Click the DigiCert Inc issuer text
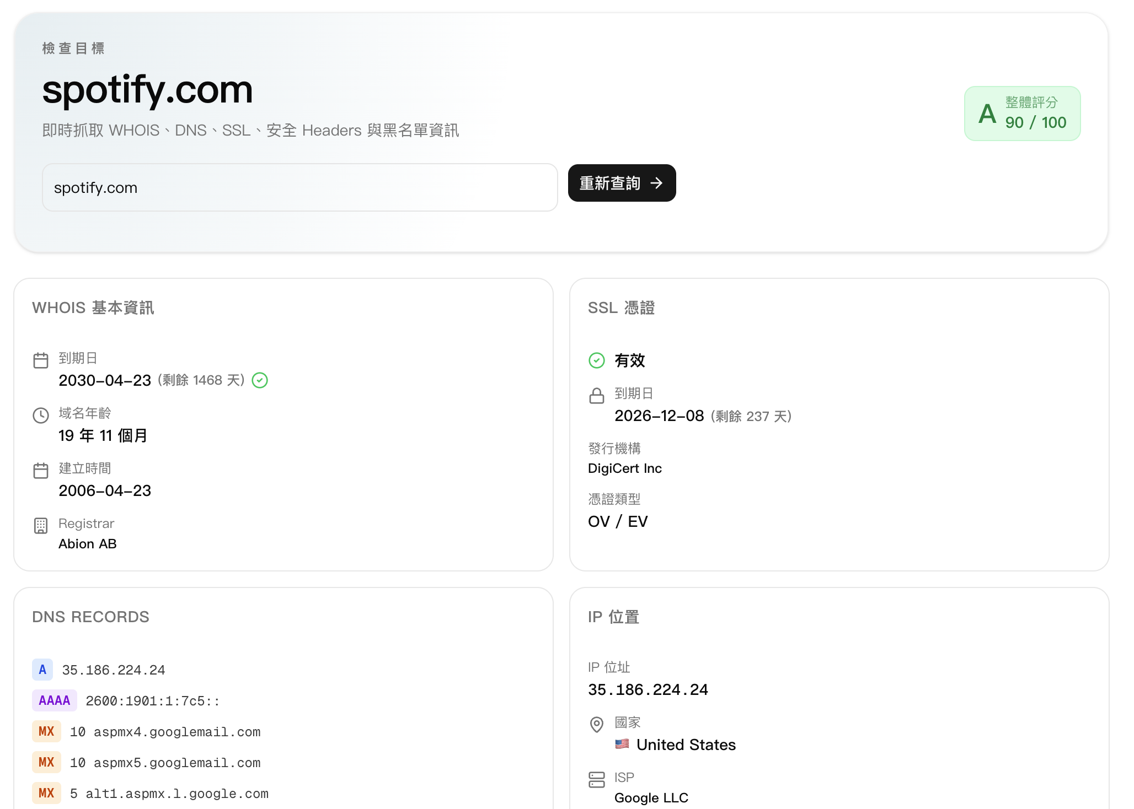Screen dimensions: 1134x809 tap(625, 468)
